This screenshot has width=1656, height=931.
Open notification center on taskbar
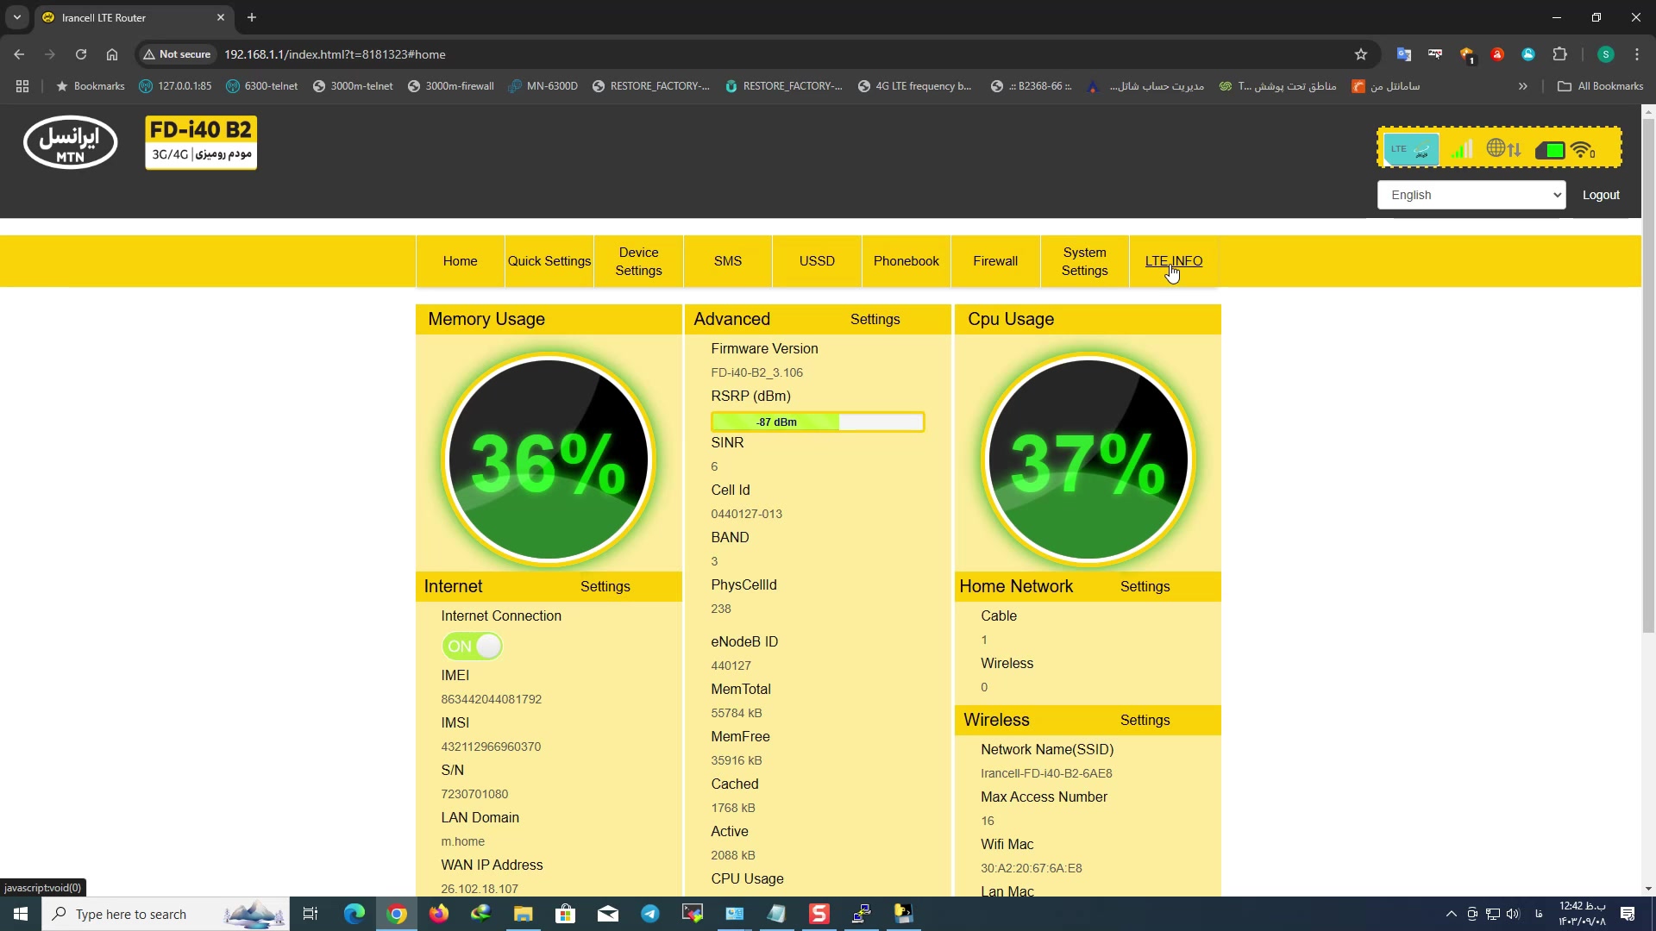(x=1628, y=914)
